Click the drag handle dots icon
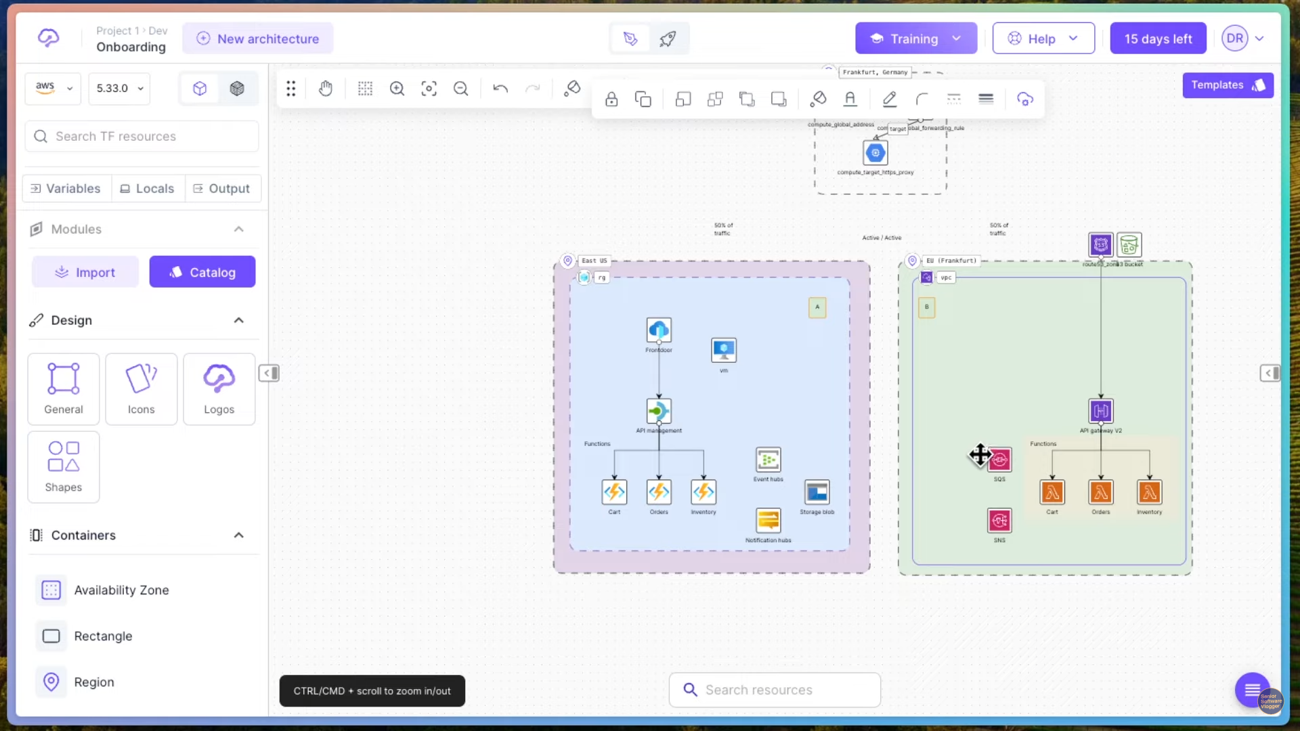Viewport: 1300px width, 731px height. click(290, 89)
